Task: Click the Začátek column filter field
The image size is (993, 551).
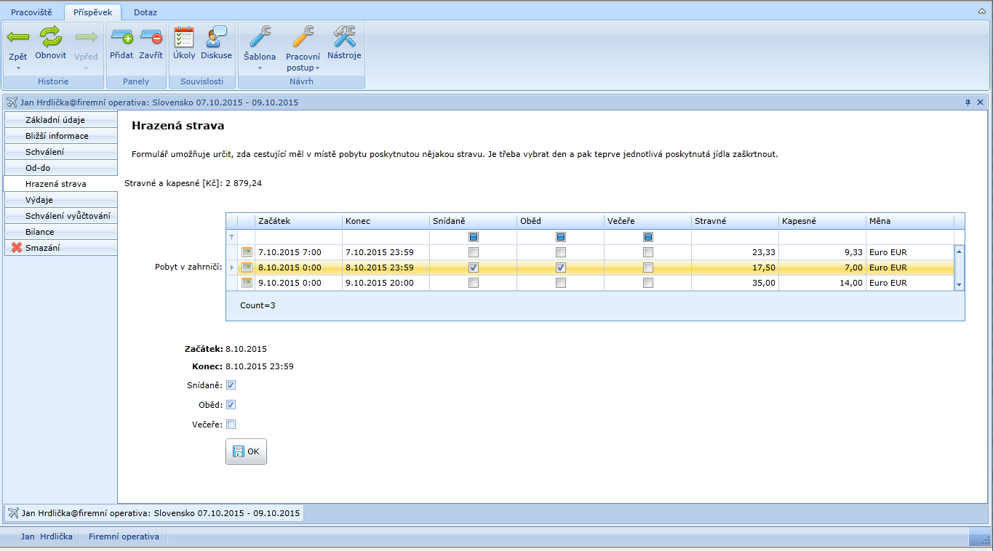Action: [298, 237]
